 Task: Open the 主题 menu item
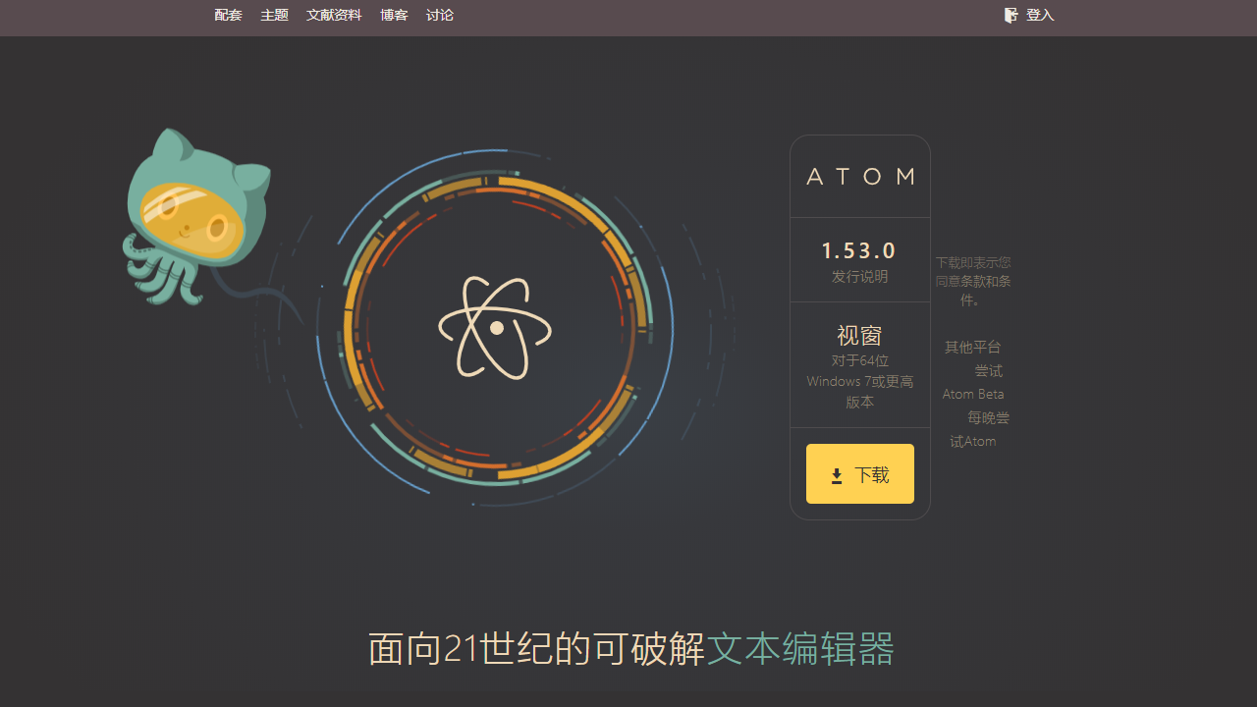[x=274, y=15]
